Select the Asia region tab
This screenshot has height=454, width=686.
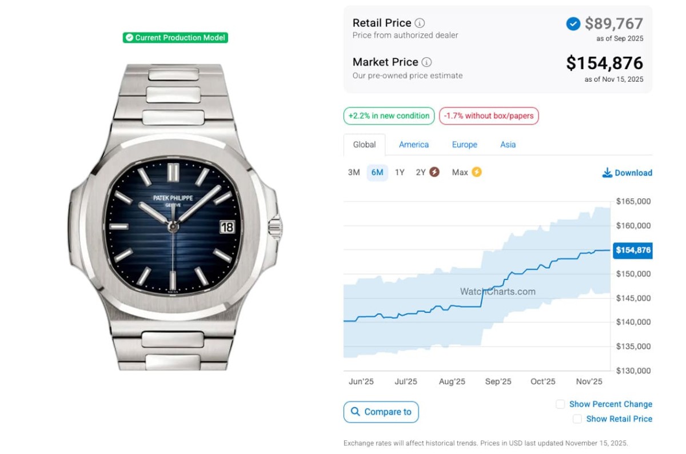(508, 145)
